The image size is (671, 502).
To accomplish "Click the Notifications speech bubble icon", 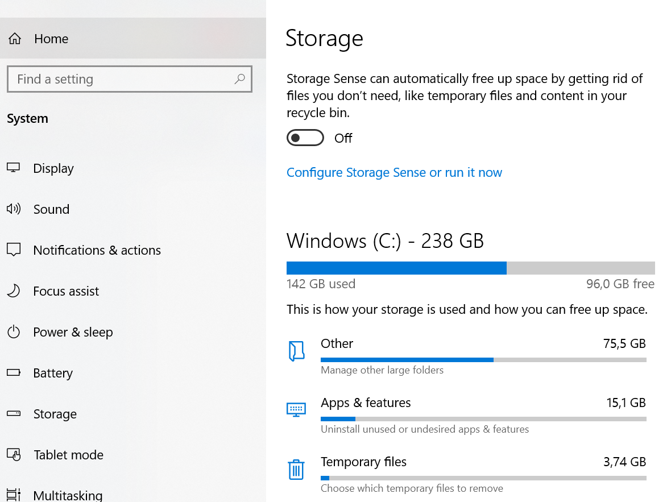I will click(13, 250).
